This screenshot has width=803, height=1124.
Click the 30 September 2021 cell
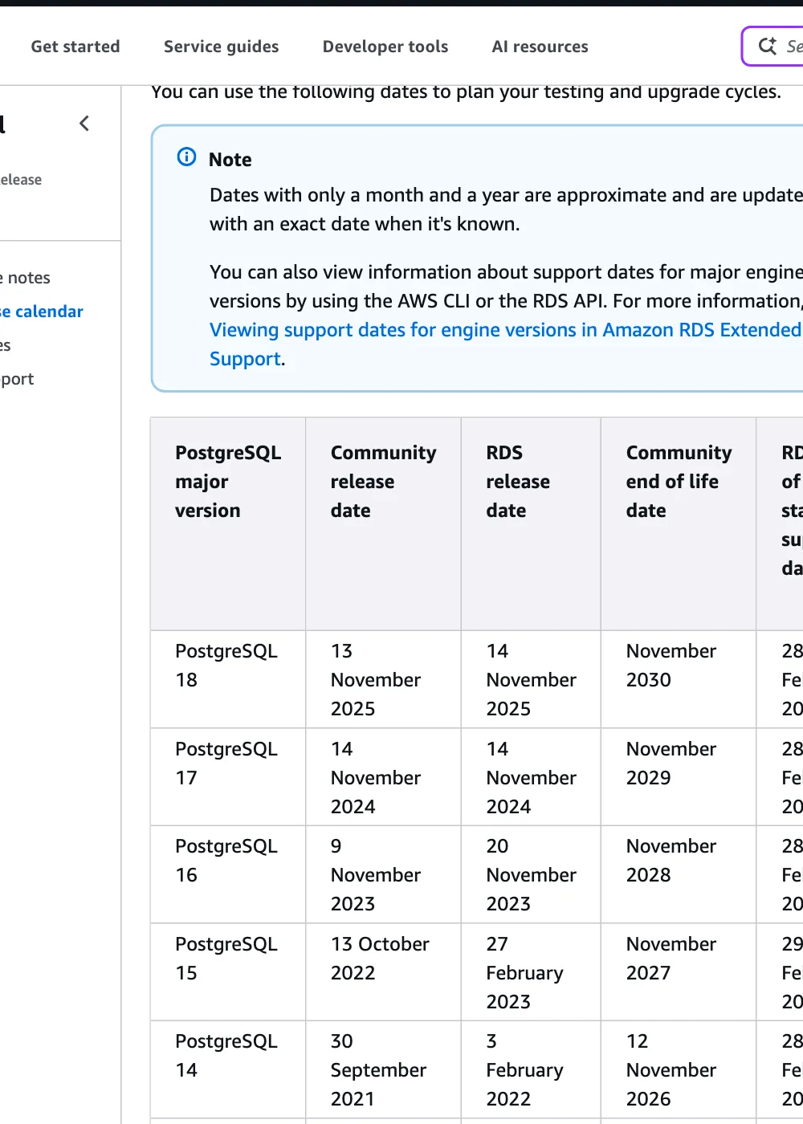(x=383, y=1069)
